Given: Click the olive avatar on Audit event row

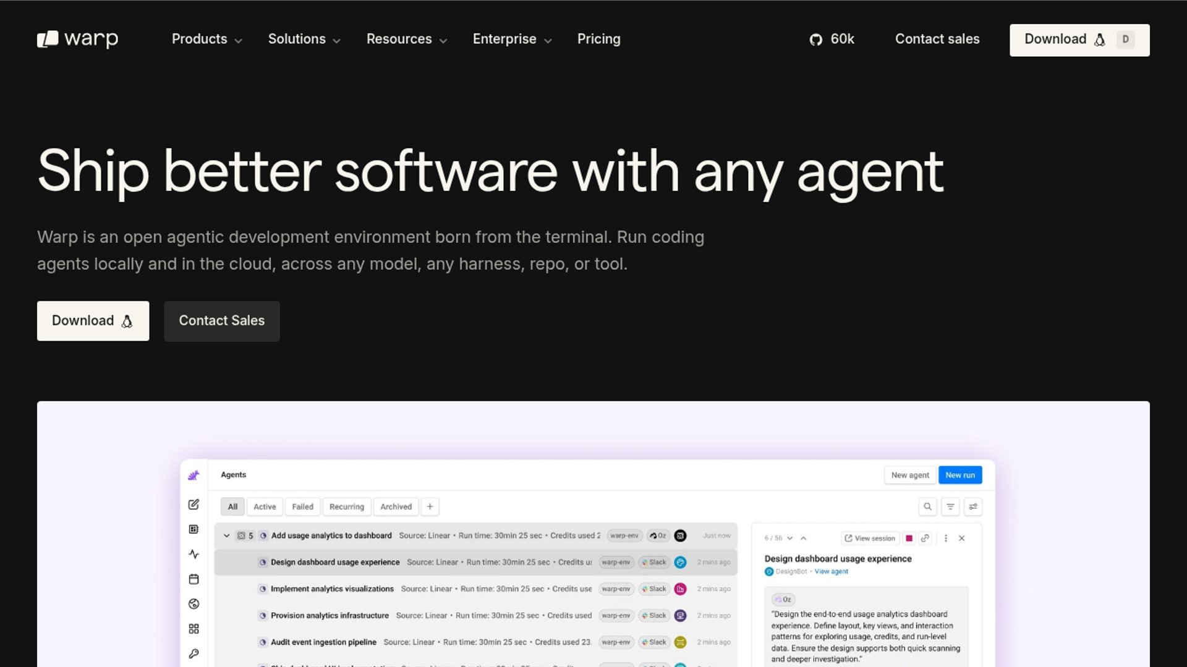Looking at the screenshot, I should (680, 642).
